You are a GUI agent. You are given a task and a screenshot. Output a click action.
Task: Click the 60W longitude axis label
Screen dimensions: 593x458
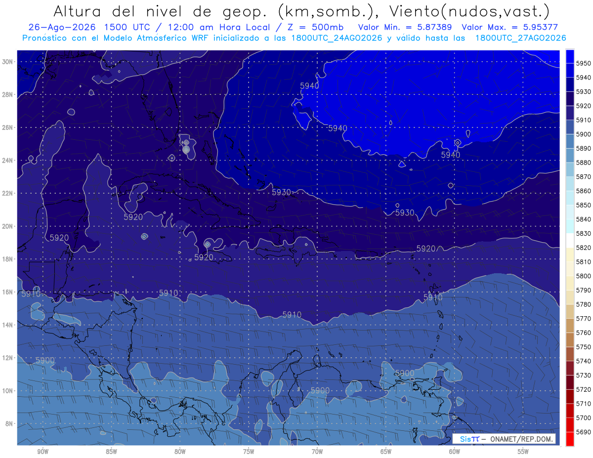455,452
